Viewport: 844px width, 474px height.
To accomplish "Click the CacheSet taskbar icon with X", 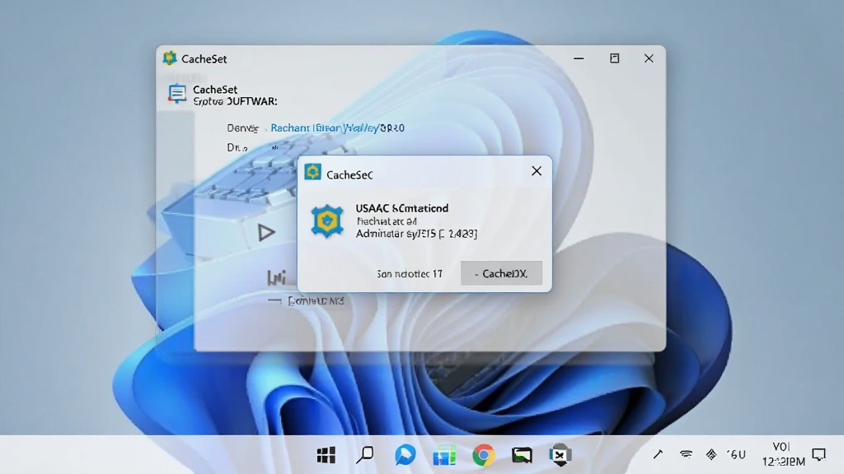I will click(x=560, y=455).
